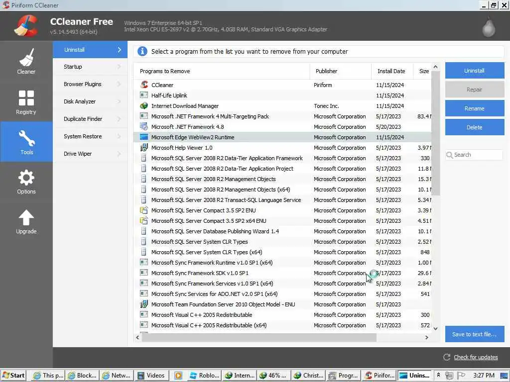Sort by Publisher column header
The width and height of the screenshot is (510, 382).
340,71
